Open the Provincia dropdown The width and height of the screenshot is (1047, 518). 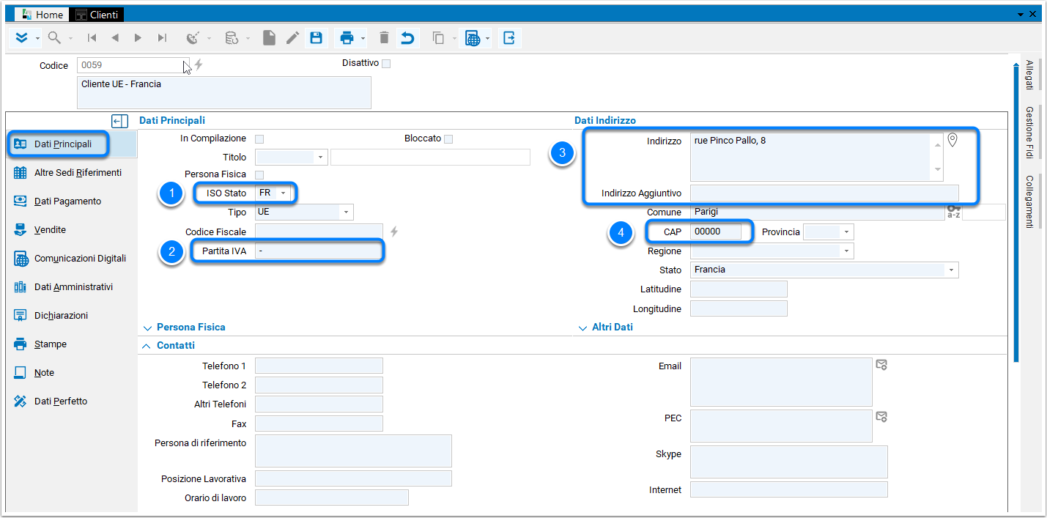[x=847, y=232]
